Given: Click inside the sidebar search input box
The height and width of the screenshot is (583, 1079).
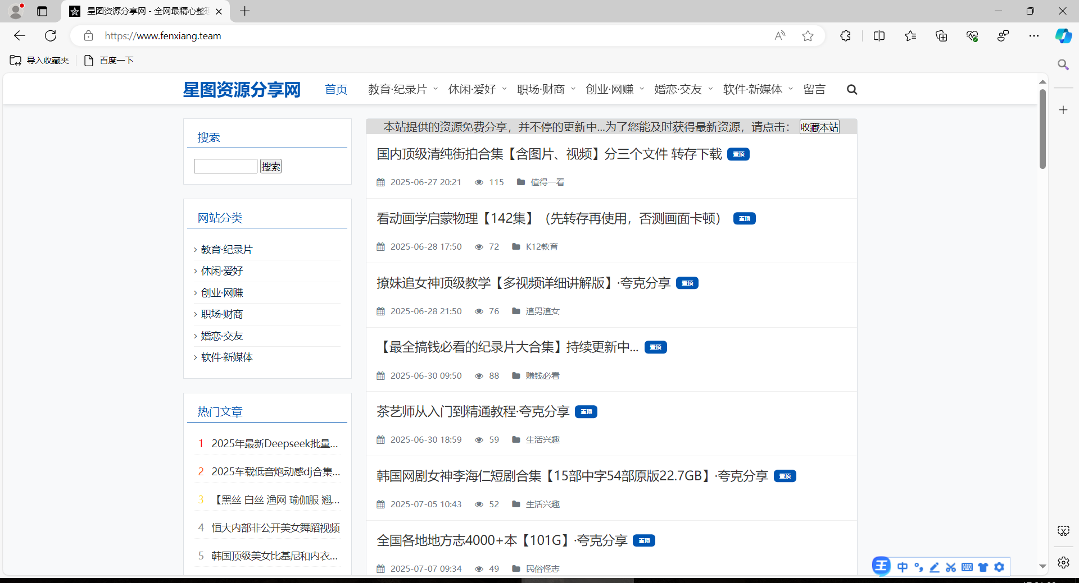Looking at the screenshot, I should coord(225,166).
